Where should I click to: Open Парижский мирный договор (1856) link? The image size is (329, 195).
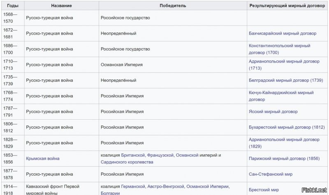[x=284, y=158]
